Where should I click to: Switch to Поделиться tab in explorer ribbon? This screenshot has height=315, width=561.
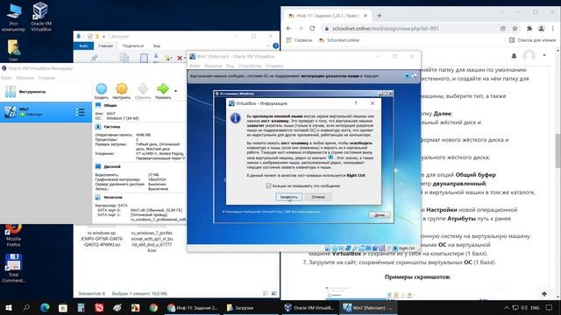coord(133,45)
